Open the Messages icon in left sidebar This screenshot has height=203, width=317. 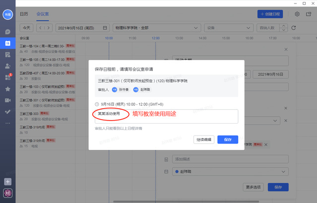coord(7,32)
